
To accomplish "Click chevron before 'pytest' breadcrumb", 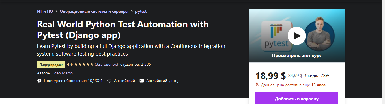I will tap(132, 12).
